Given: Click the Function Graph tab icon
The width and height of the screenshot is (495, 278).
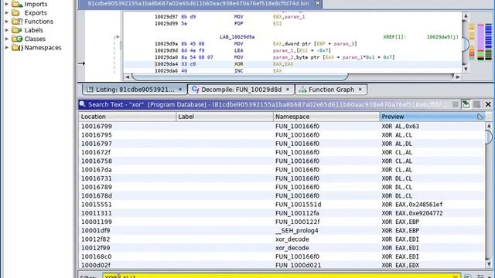Looking at the screenshot, I should click(302, 90).
